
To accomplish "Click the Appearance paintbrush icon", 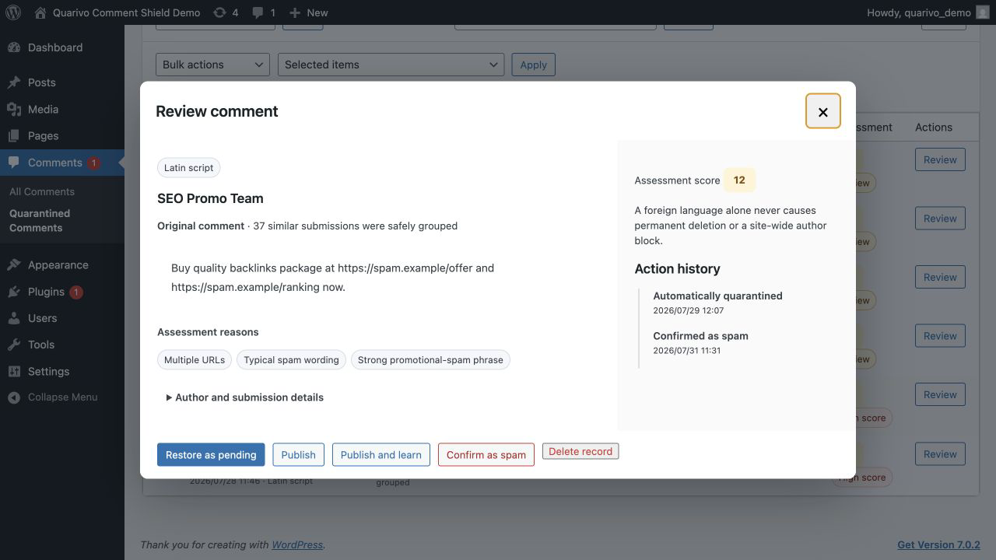I will (x=14, y=264).
